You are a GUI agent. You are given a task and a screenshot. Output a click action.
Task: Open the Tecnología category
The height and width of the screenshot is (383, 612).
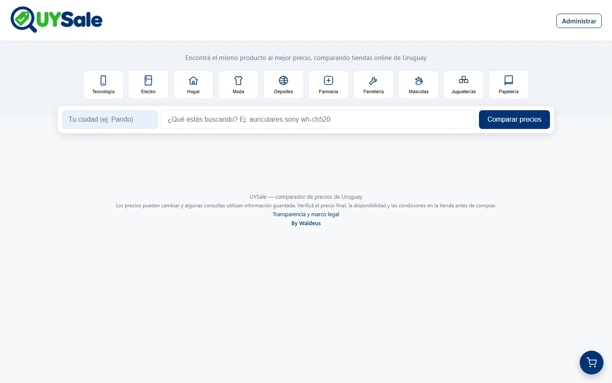click(x=103, y=85)
